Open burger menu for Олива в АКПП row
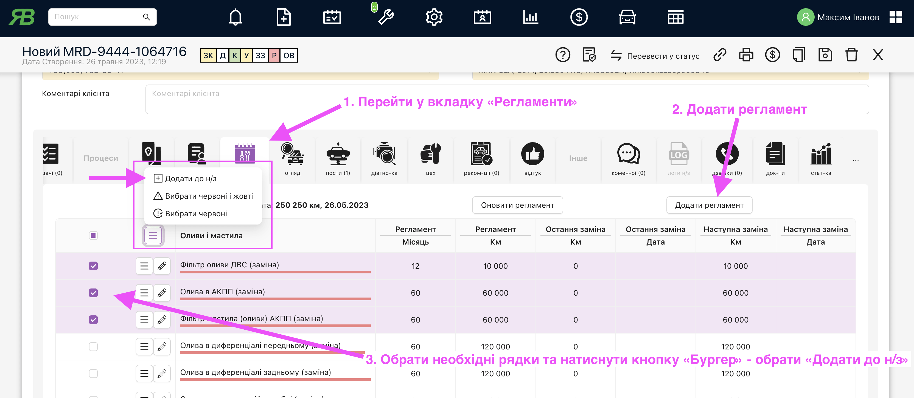 tap(144, 293)
